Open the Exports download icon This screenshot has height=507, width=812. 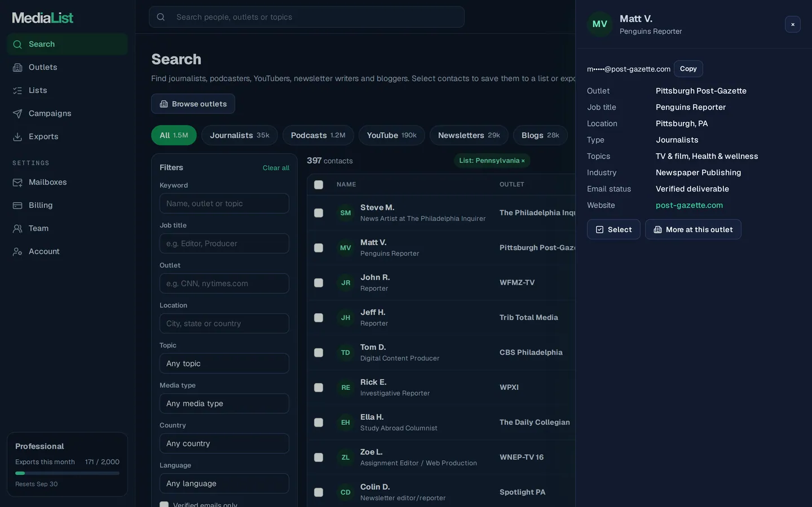(x=17, y=136)
